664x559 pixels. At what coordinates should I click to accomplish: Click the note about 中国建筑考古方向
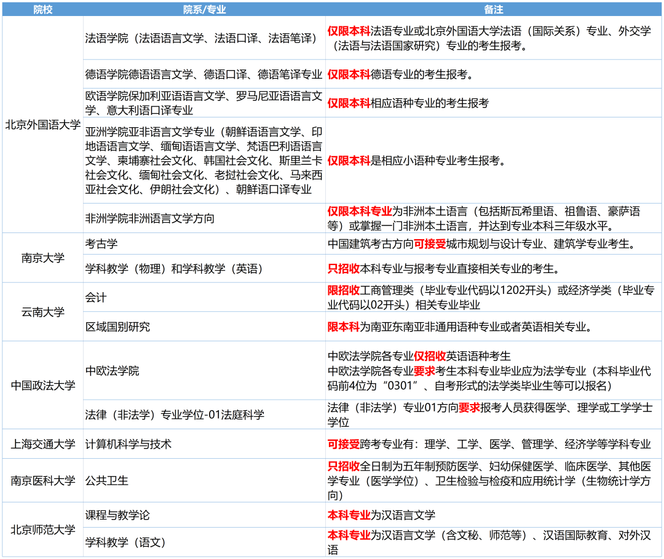493,244
